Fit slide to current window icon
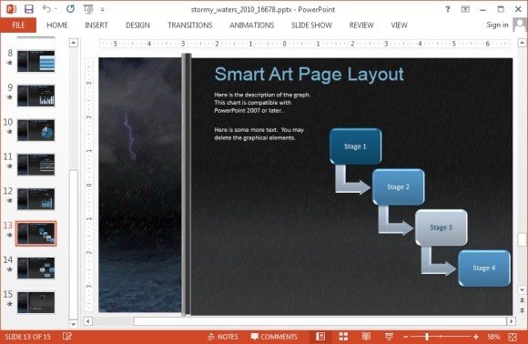 (513, 337)
